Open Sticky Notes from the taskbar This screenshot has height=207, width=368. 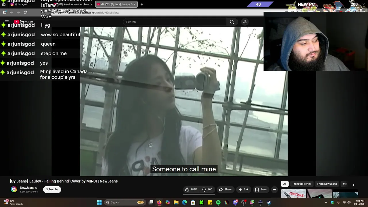210,202
